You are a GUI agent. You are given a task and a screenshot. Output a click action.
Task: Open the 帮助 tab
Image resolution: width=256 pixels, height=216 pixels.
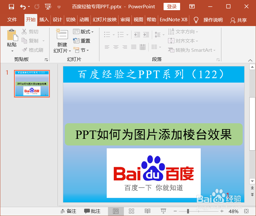[x=152, y=20]
